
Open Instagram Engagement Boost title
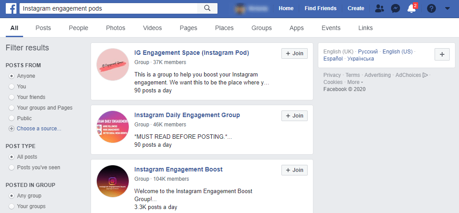point(178,169)
